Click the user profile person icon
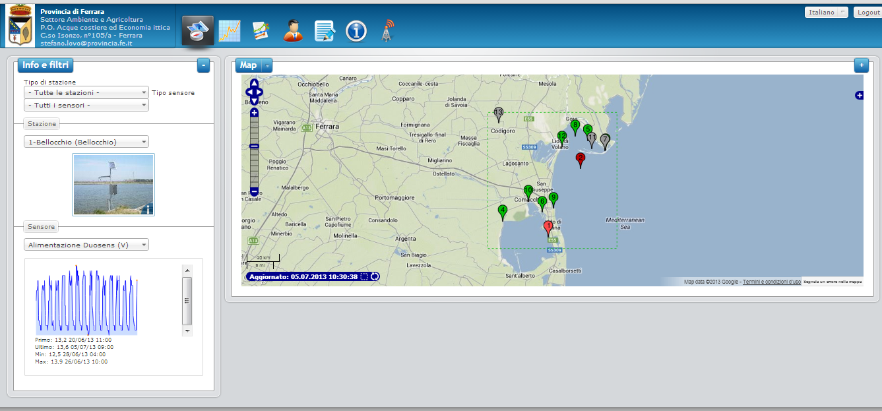Screen dimensions: 882x411 [293, 31]
